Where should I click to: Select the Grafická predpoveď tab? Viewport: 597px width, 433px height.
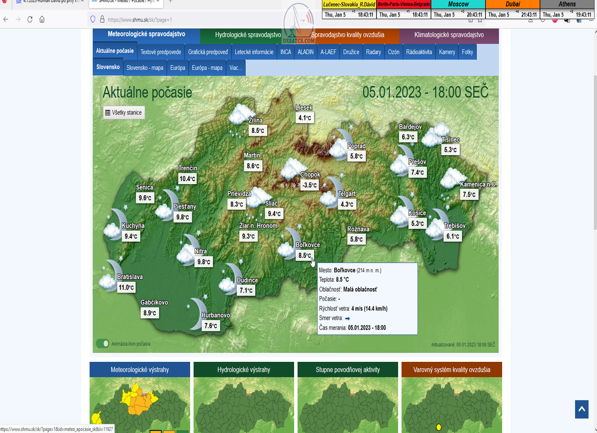pyautogui.click(x=208, y=52)
